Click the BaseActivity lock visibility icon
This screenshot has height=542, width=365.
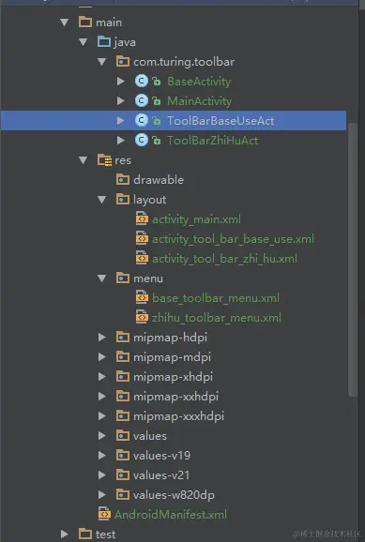157,82
